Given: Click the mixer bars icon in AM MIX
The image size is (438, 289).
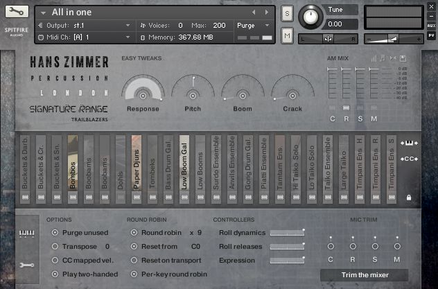Looking at the screenshot, I should (x=374, y=58).
